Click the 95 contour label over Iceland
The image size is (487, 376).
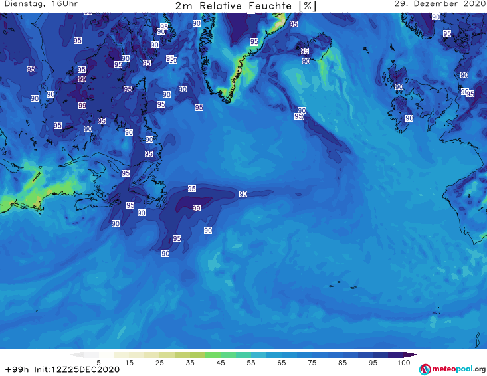coord(305,51)
